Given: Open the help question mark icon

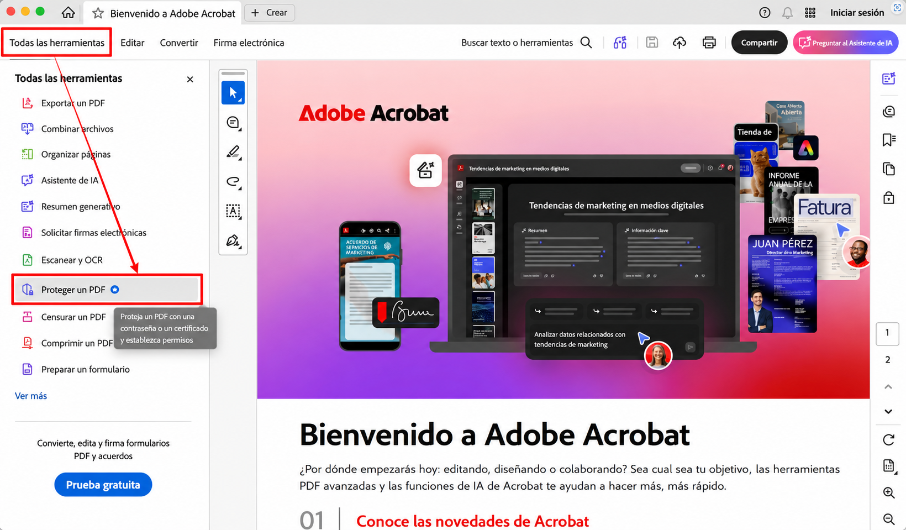Looking at the screenshot, I should (x=765, y=12).
